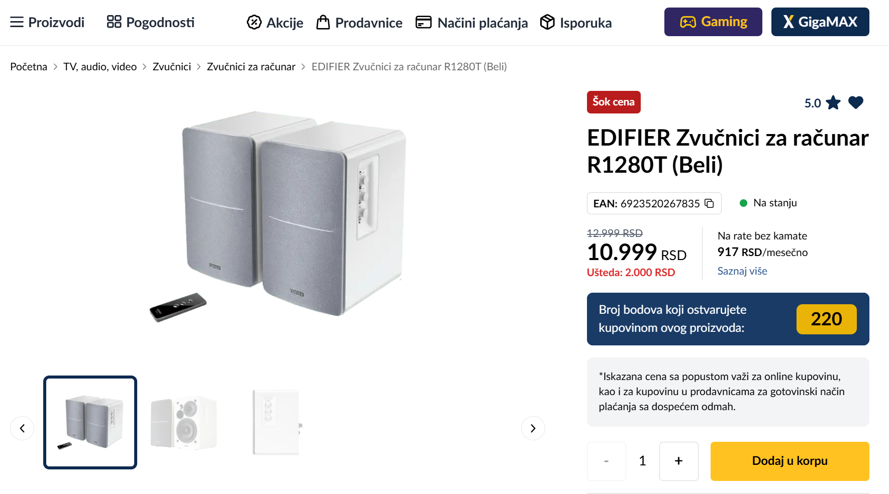Click the Pogodnosti grid icon
Image resolution: width=889 pixels, height=494 pixels.
pos(114,22)
